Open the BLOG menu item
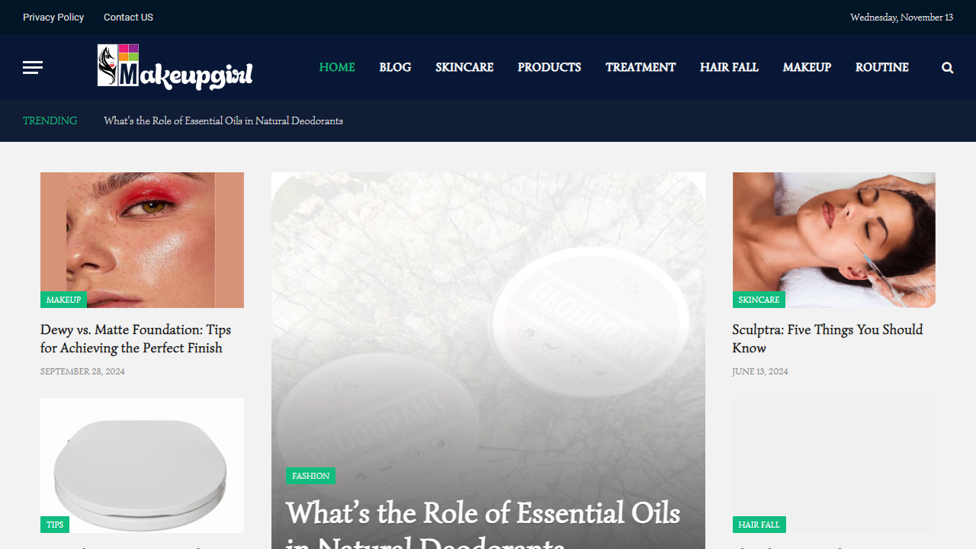This screenshot has height=549, width=976. click(395, 67)
